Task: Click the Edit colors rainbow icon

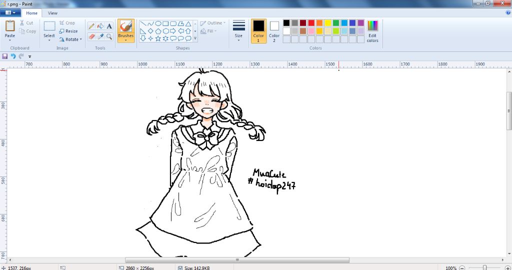Action: coord(372,26)
